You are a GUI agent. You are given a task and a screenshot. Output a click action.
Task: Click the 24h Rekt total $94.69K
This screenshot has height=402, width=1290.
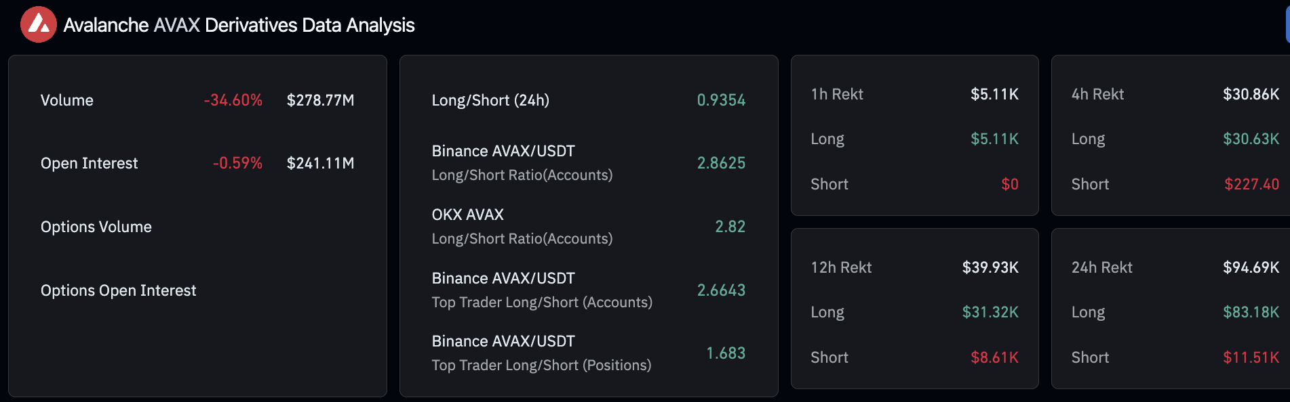(x=1251, y=267)
